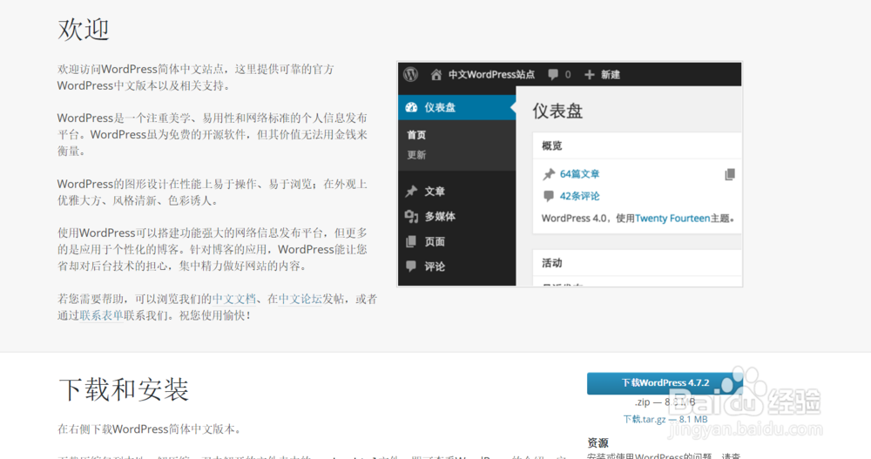Click the pin icon beside 64篇文章

[549, 174]
